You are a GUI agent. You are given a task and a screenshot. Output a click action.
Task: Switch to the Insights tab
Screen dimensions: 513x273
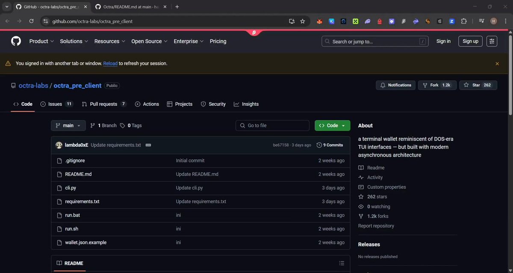[x=246, y=104]
